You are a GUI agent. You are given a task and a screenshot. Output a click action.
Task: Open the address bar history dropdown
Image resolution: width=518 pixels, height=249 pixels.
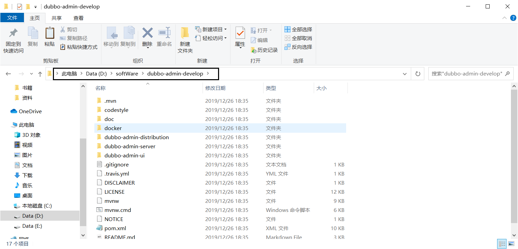click(x=405, y=74)
